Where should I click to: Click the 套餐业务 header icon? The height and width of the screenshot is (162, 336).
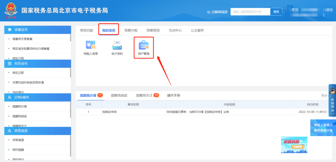coord(10,30)
